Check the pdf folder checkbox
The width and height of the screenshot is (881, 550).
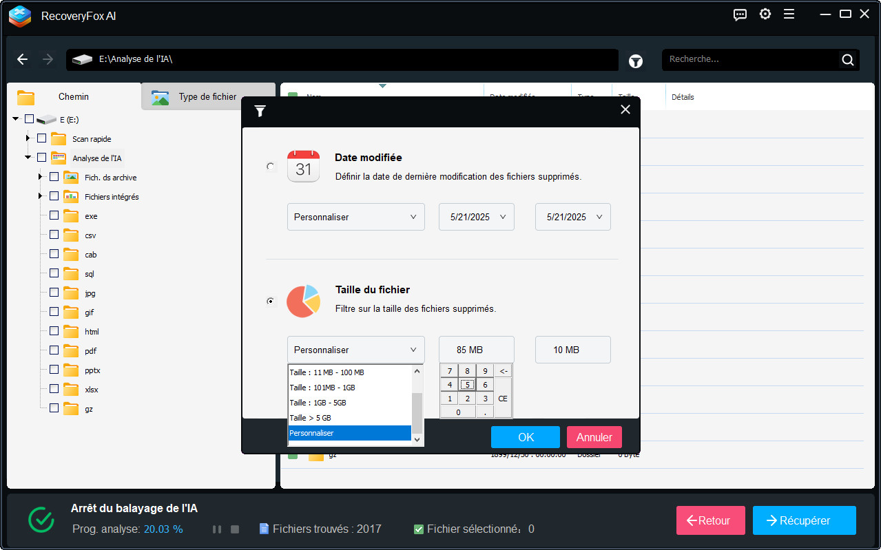tap(54, 350)
